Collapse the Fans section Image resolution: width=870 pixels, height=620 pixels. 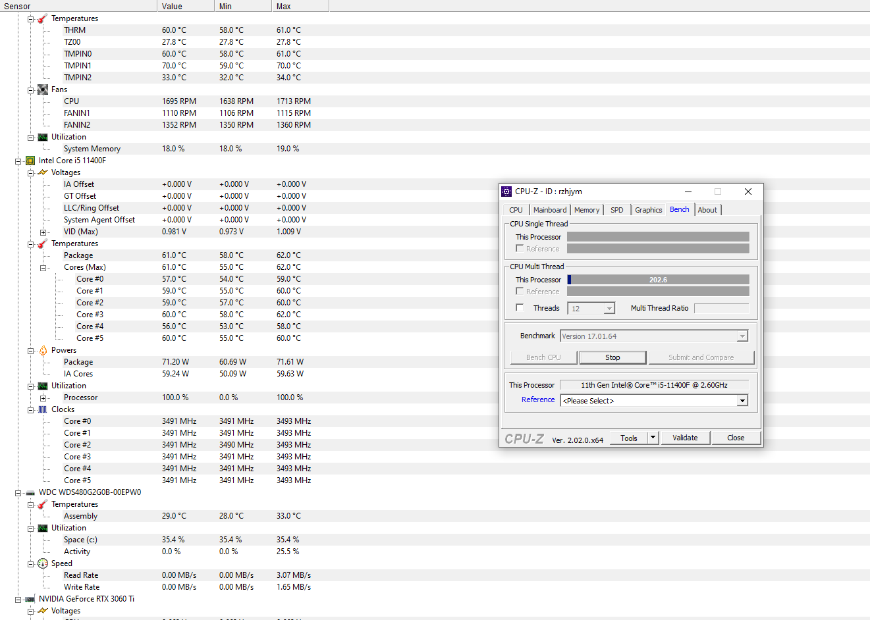point(30,90)
